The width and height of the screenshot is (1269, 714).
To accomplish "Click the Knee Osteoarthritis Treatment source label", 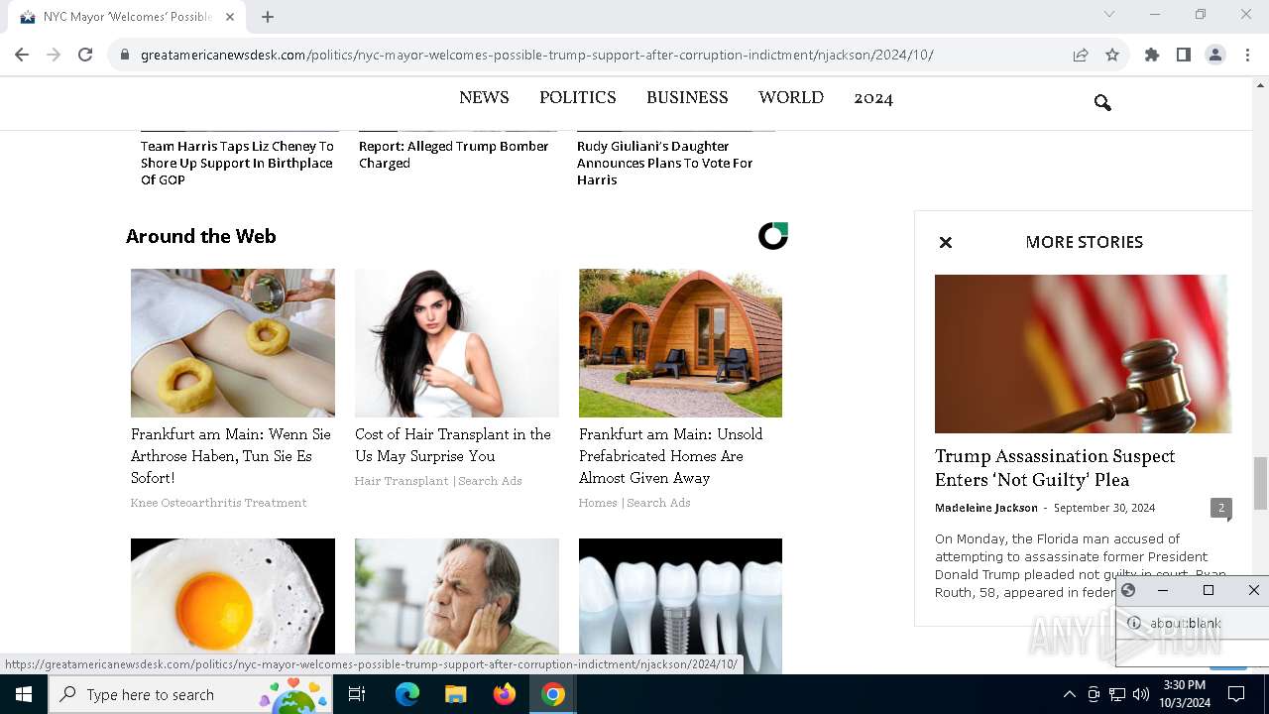I will 219,503.
